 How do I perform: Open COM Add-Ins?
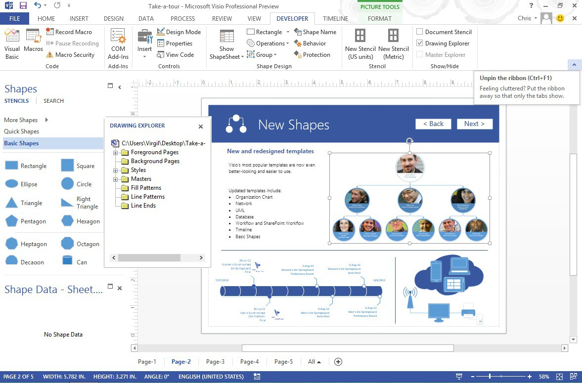click(118, 43)
